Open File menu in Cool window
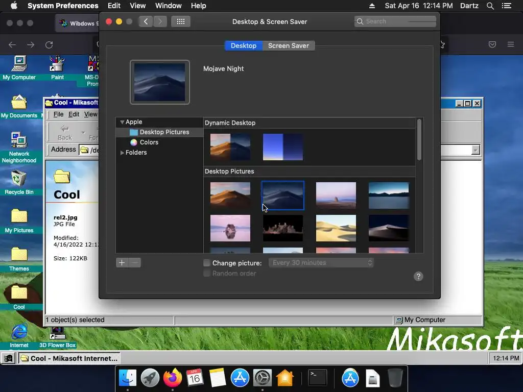Viewport: 523px width, 392px height. click(58, 114)
